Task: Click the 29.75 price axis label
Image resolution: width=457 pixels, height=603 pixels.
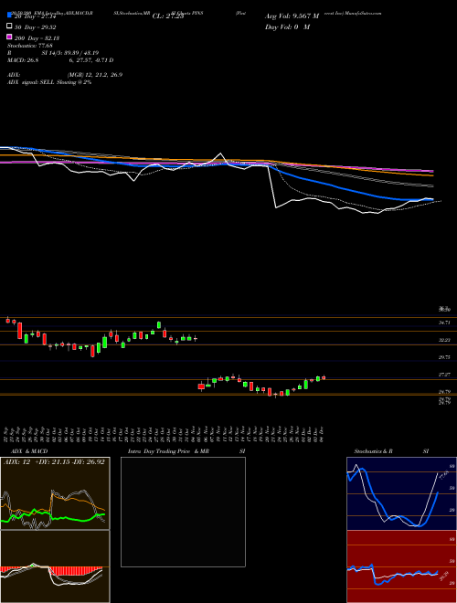Action: click(444, 357)
